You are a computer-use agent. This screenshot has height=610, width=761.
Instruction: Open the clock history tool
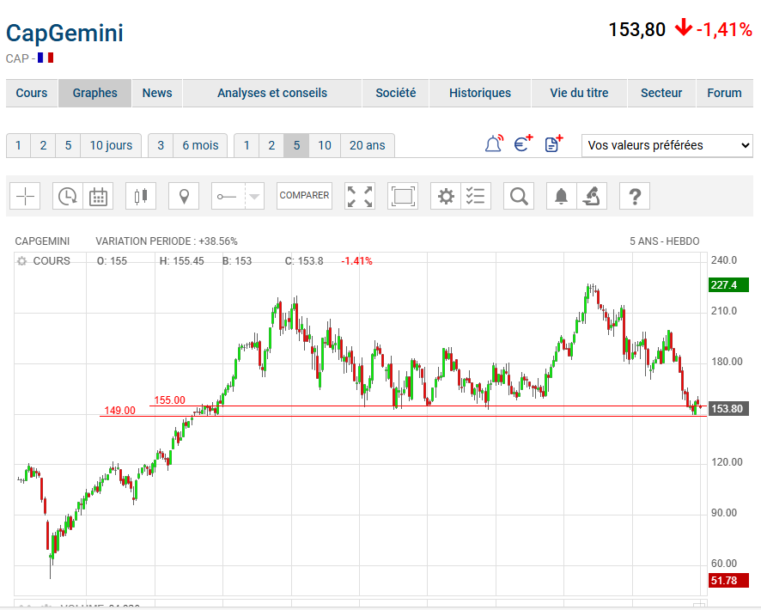tap(68, 197)
